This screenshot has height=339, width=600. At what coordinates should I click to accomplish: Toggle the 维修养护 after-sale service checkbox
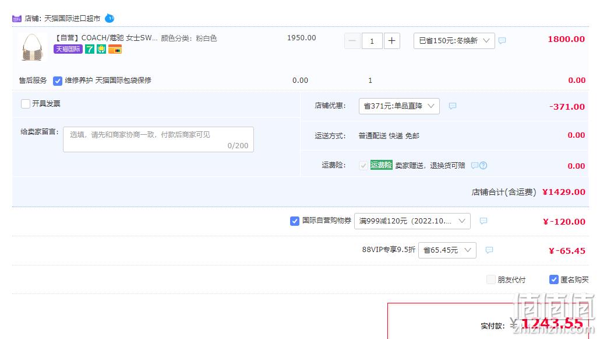click(58, 81)
